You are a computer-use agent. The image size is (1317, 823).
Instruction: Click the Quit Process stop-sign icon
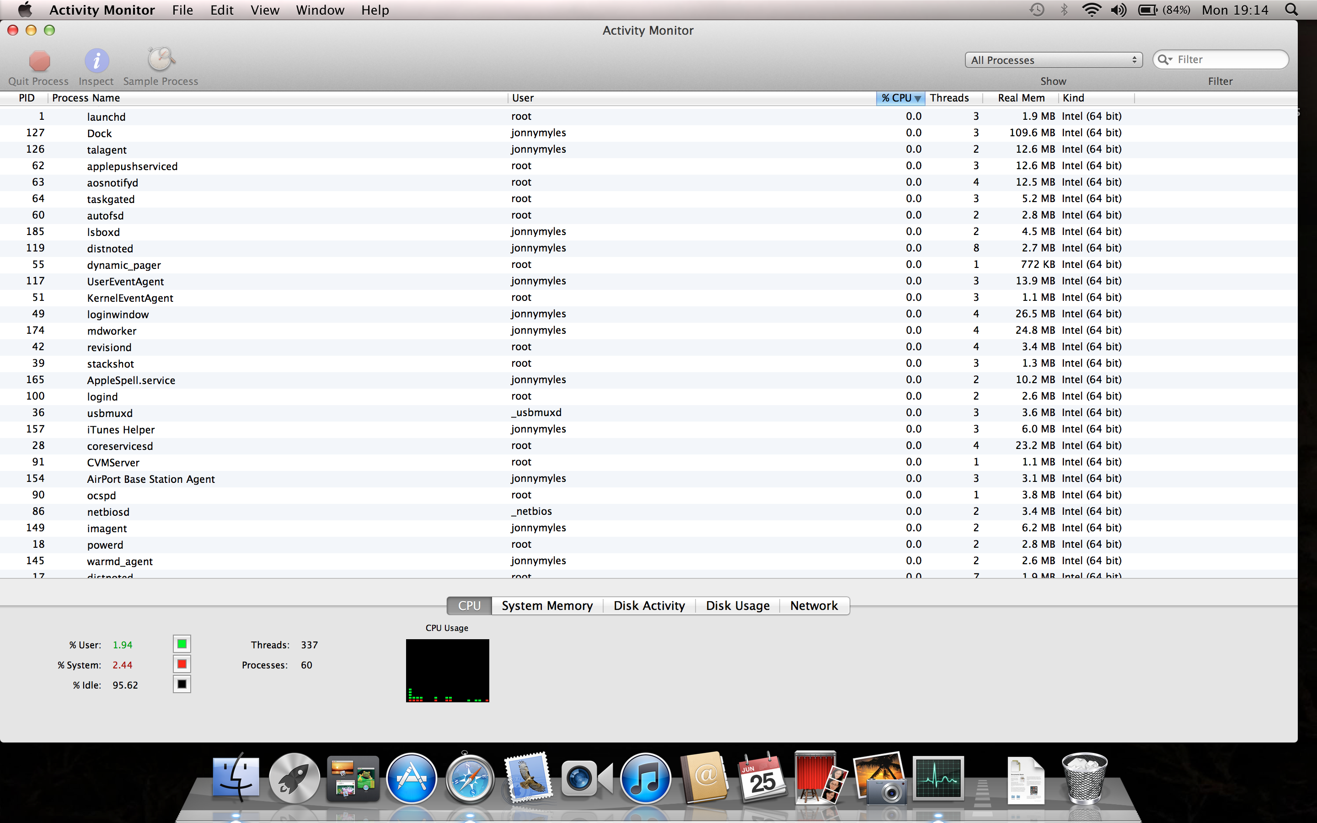pyautogui.click(x=39, y=61)
